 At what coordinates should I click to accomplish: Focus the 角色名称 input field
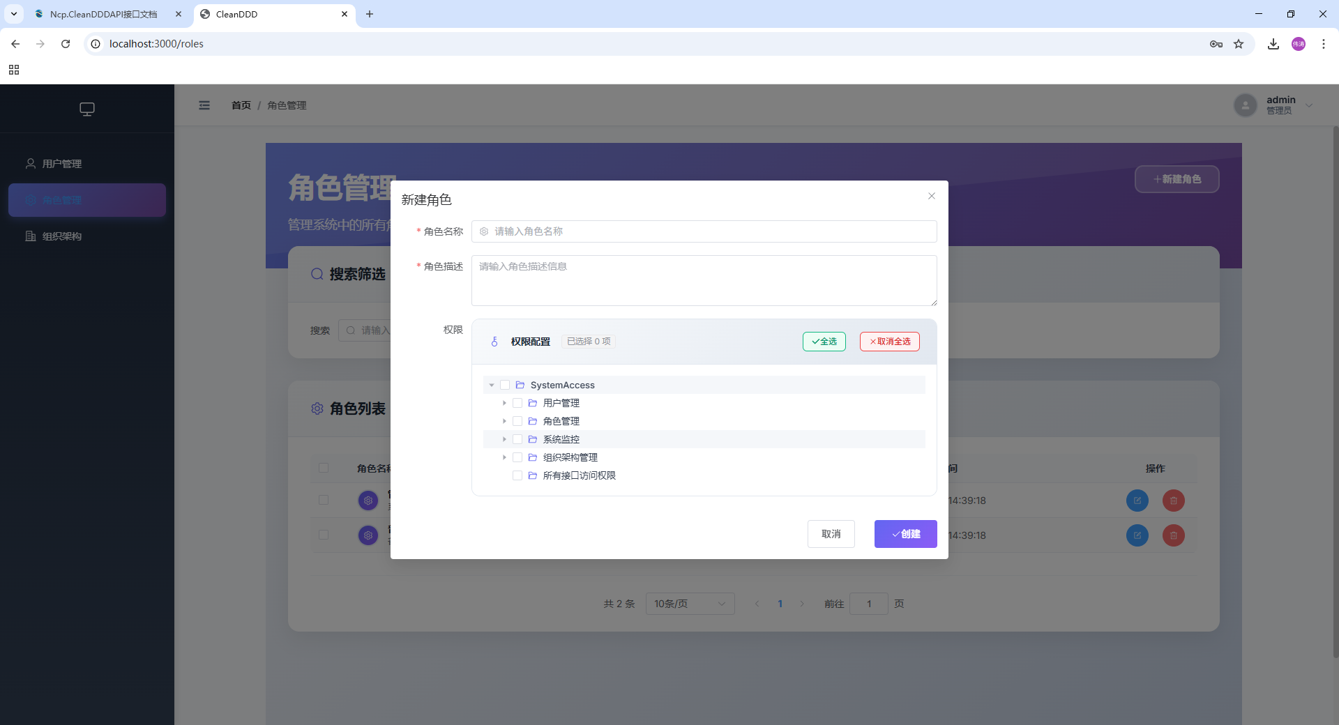coord(704,231)
